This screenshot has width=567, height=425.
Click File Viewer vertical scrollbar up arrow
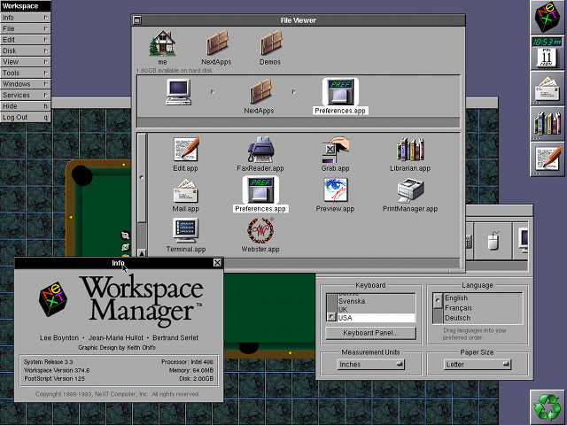coord(142,253)
